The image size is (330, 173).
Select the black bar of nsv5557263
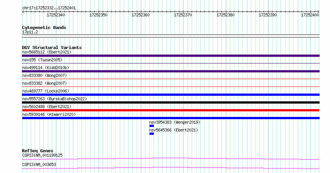171,102
